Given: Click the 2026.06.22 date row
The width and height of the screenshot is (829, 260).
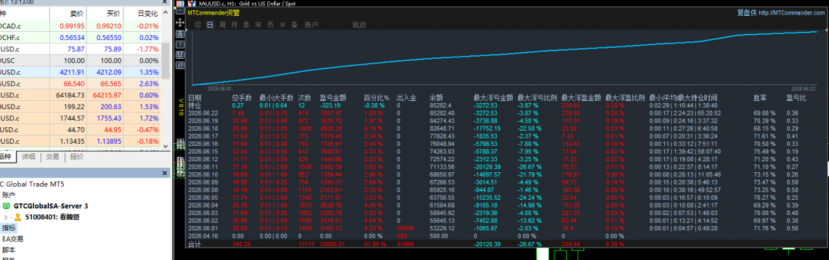Looking at the screenshot, I should coord(203,113).
